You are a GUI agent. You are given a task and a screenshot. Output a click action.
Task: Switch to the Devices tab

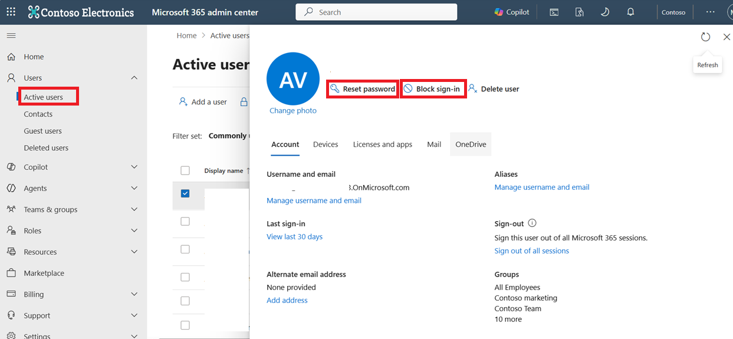326,144
